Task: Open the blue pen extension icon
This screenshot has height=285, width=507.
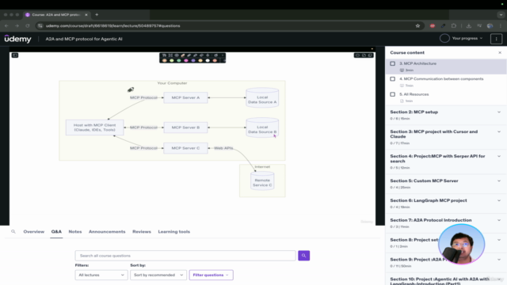Action: click(x=443, y=26)
